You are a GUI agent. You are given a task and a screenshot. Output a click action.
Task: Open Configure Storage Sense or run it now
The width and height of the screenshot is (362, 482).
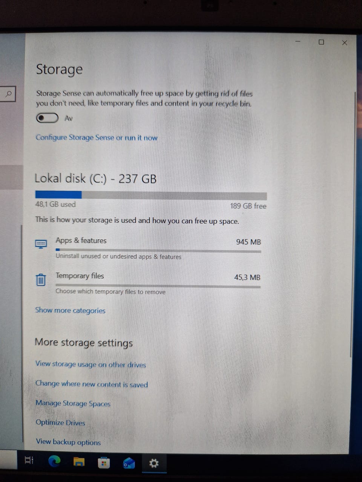pos(97,137)
